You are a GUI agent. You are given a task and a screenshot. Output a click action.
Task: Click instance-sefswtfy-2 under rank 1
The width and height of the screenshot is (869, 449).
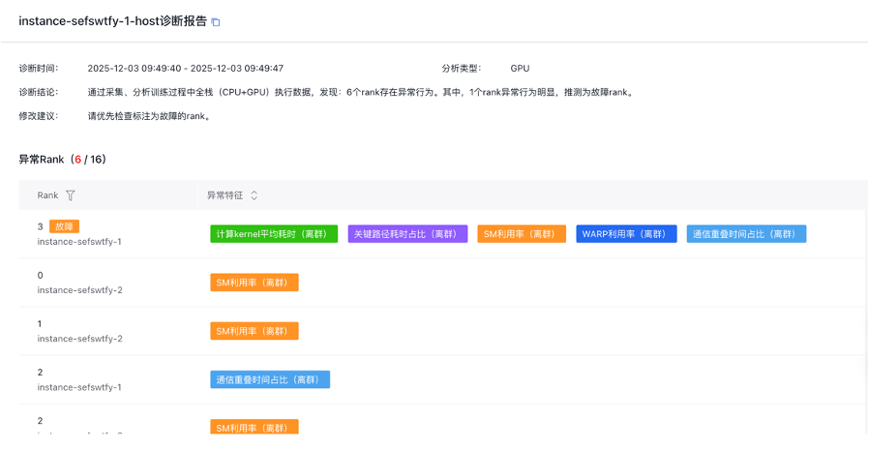(79, 338)
